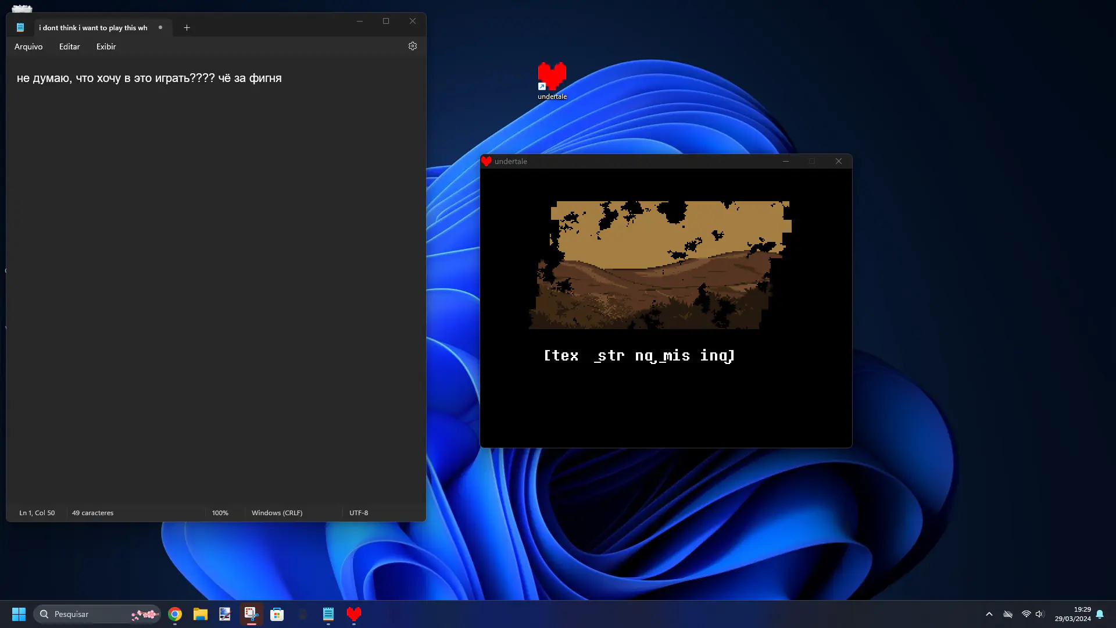Open the notification bell in system tray
The image size is (1116, 628).
1100,614
